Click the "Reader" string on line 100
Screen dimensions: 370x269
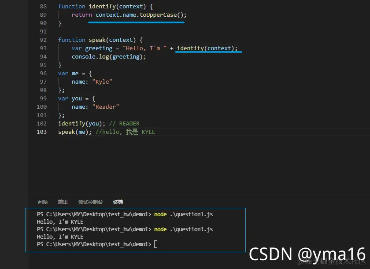point(105,107)
